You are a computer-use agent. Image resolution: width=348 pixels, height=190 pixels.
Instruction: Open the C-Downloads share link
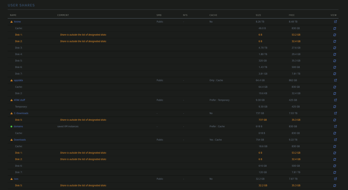[x=21, y=113]
